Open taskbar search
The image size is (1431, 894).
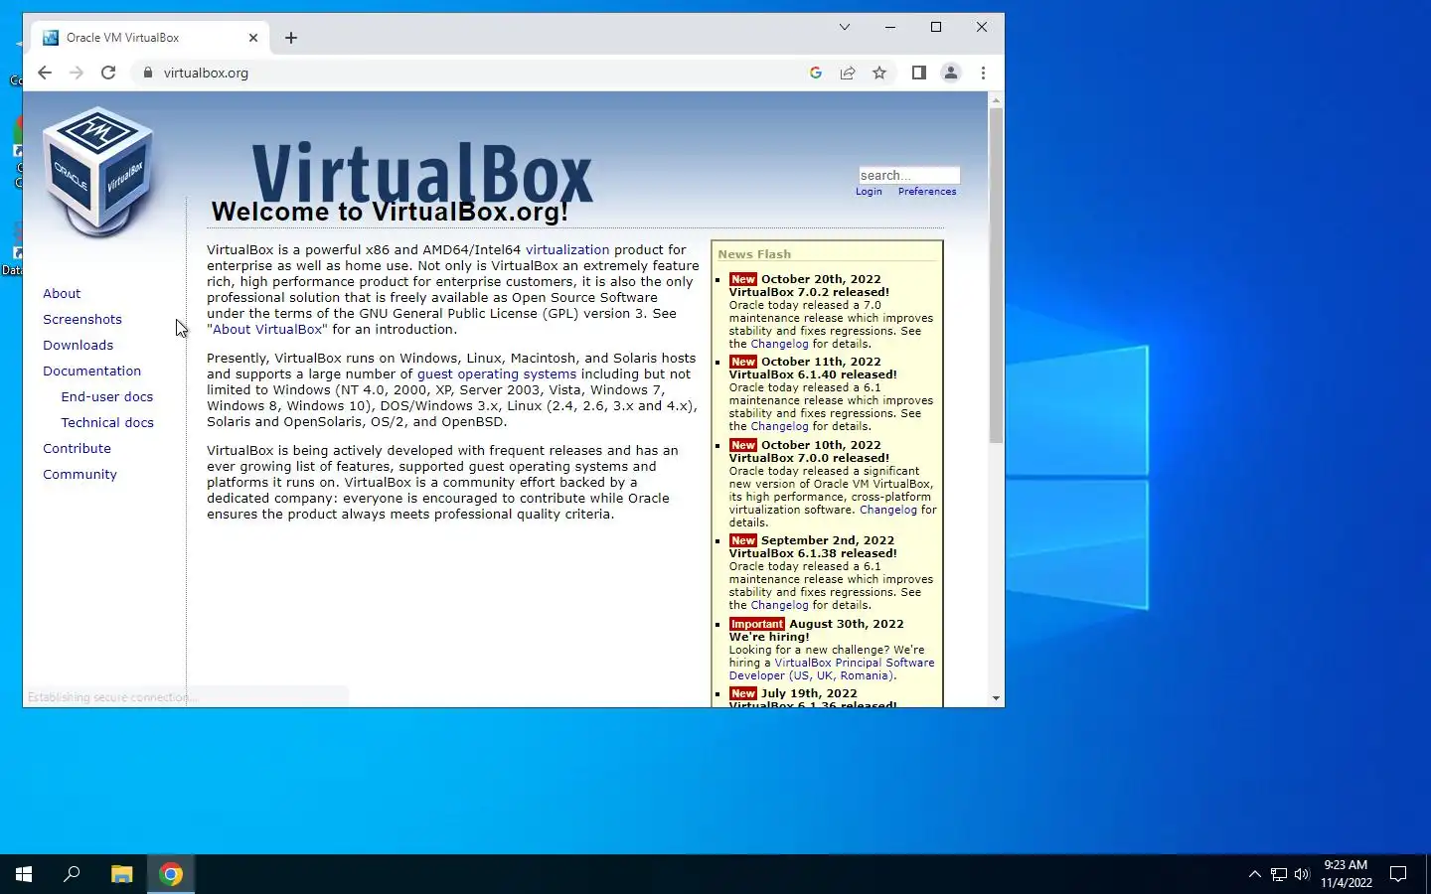72,874
